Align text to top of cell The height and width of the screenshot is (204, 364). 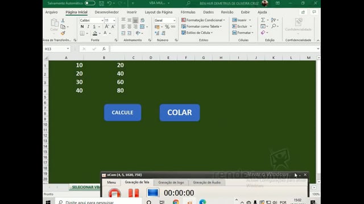point(123,20)
